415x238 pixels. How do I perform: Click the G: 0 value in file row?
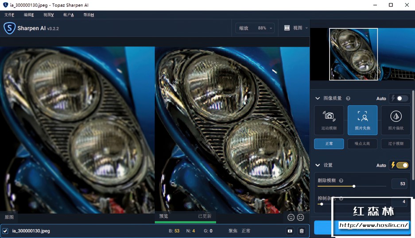pyautogui.click(x=208, y=231)
